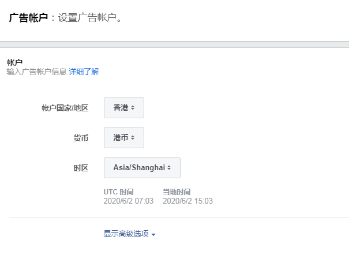The width and height of the screenshot is (349, 259).
Task: Click the UTC 时间 heading
Action: coord(119,192)
